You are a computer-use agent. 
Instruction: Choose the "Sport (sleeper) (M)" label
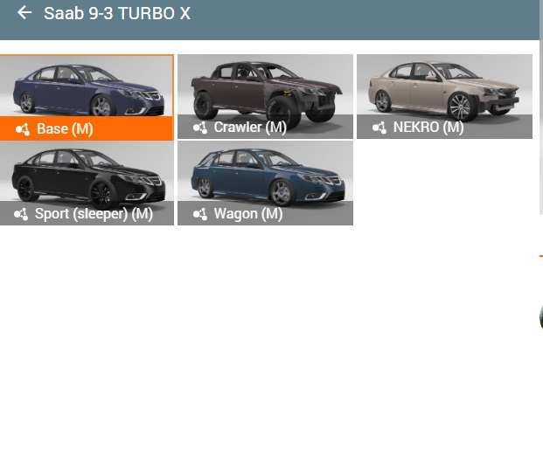pos(94,214)
